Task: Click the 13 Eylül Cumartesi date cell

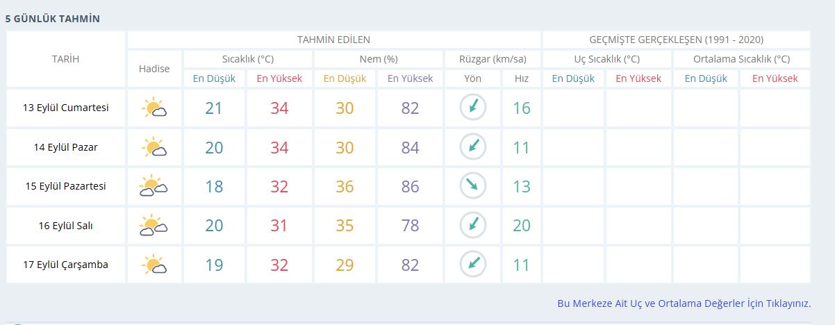Action: point(66,108)
